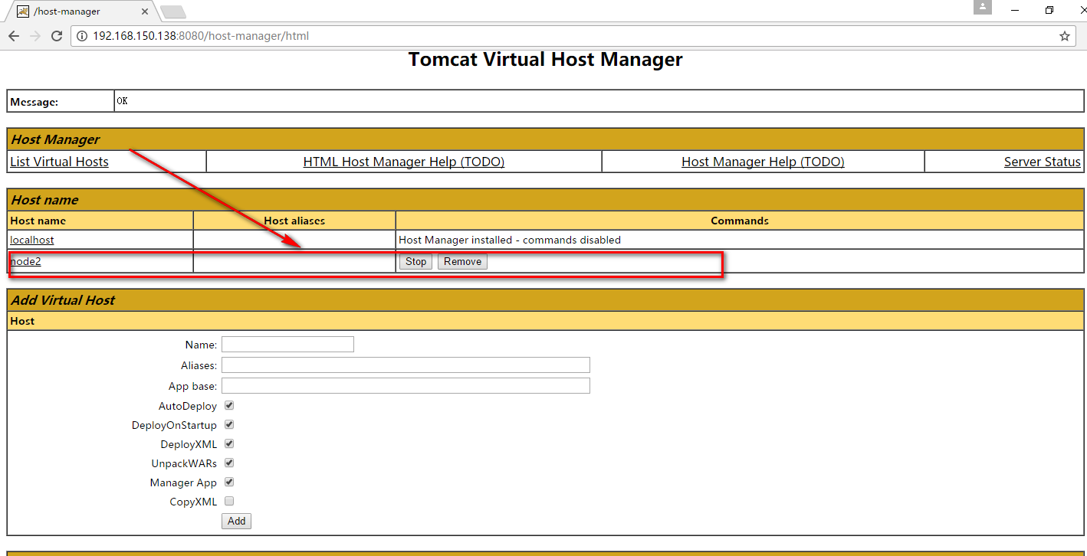Restore down the browser window
This screenshot has width=1087, height=556.
tap(1049, 9)
